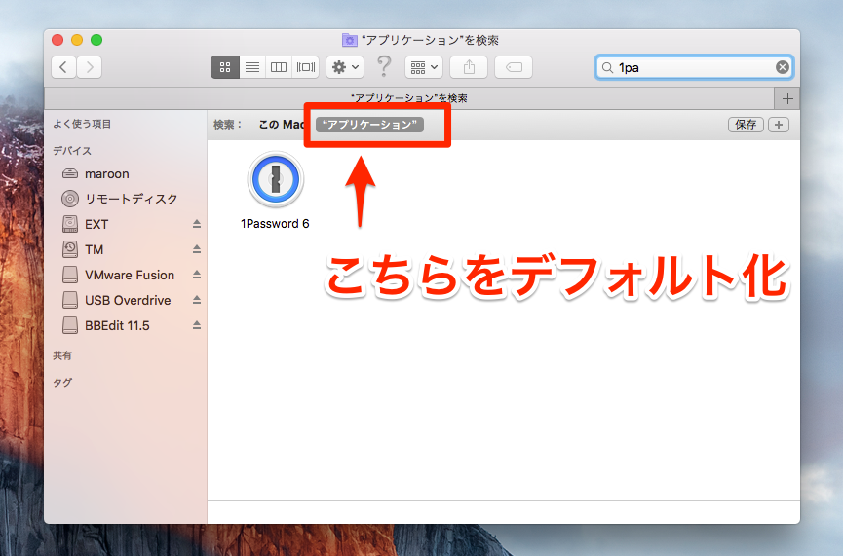Eject the BBEdit 11.5 volume
The image size is (843, 556).
[x=197, y=325]
